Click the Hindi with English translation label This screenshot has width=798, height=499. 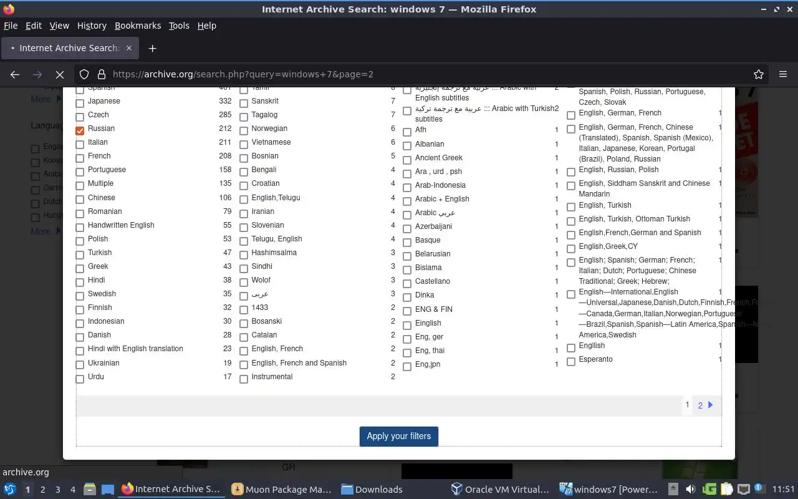(x=135, y=349)
